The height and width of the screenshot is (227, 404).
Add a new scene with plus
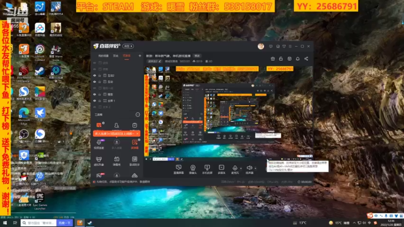pyautogui.click(x=140, y=55)
